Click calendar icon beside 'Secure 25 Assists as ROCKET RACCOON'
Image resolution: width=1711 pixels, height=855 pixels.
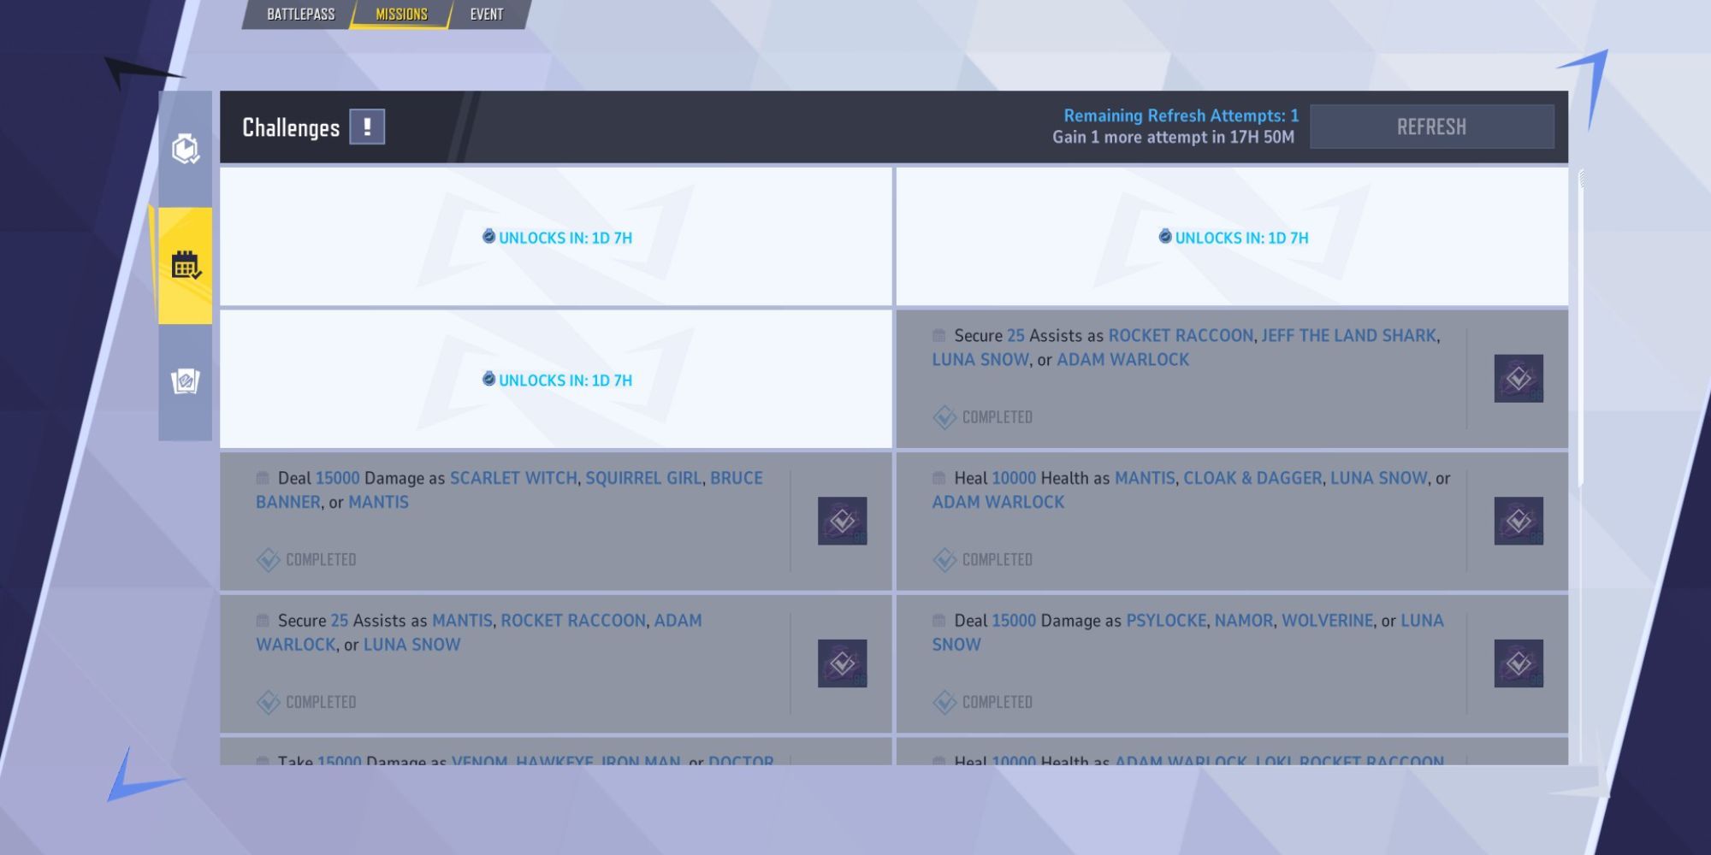tap(939, 335)
